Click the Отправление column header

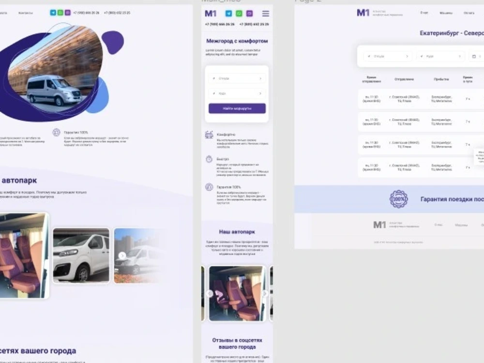[404, 79]
